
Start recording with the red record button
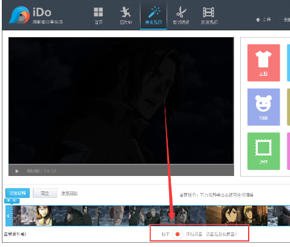point(178,234)
